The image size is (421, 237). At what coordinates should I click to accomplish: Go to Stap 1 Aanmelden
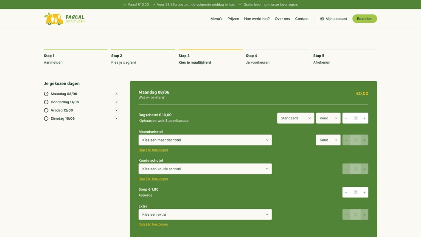[x=76, y=57]
